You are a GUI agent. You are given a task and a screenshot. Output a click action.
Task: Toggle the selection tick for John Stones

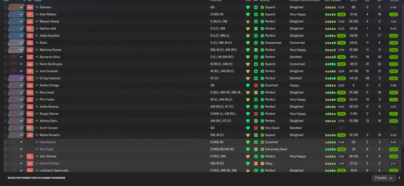tap(5, 156)
